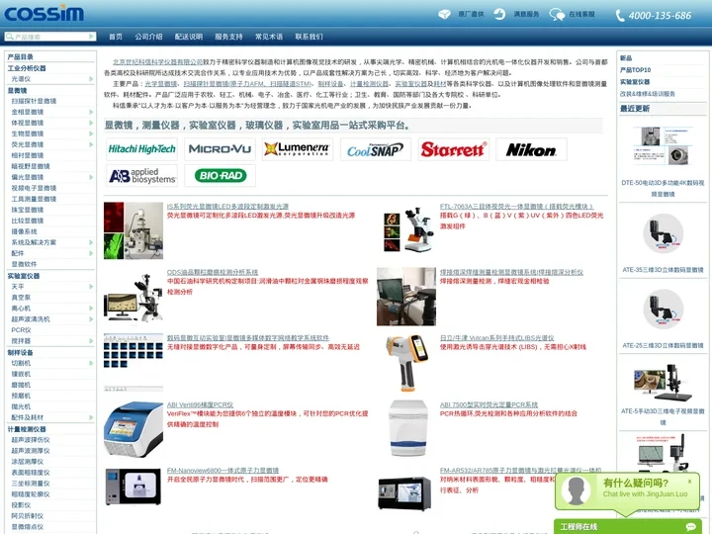Click the FTL-7063A fluorescence stereo microscope thumbnail
The height and width of the screenshot is (534, 712).
click(x=406, y=230)
